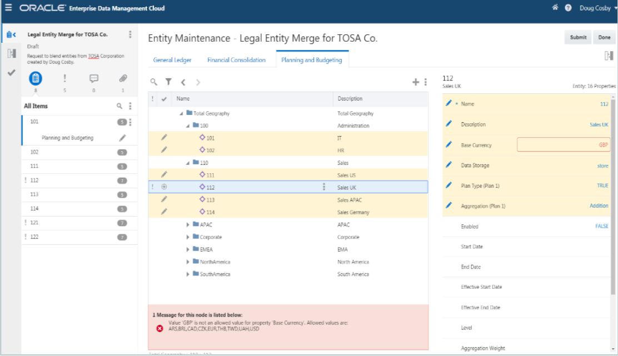This screenshot has width=618, height=356.
Task: Collapse the Total Geography node
Action: tap(181, 113)
